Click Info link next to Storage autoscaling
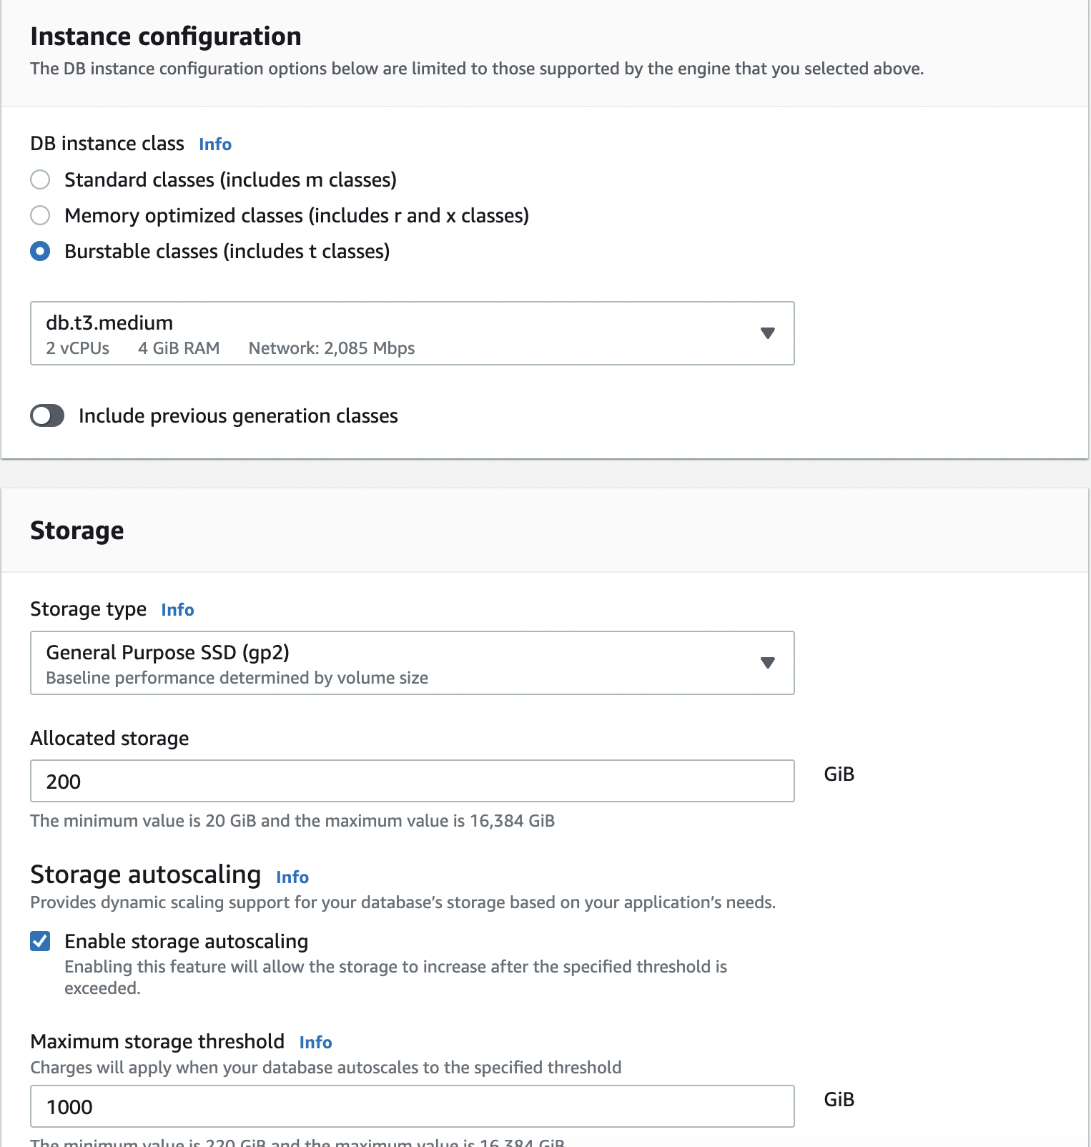The image size is (1091, 1147). pyautogui.click(x=292, y=877)
